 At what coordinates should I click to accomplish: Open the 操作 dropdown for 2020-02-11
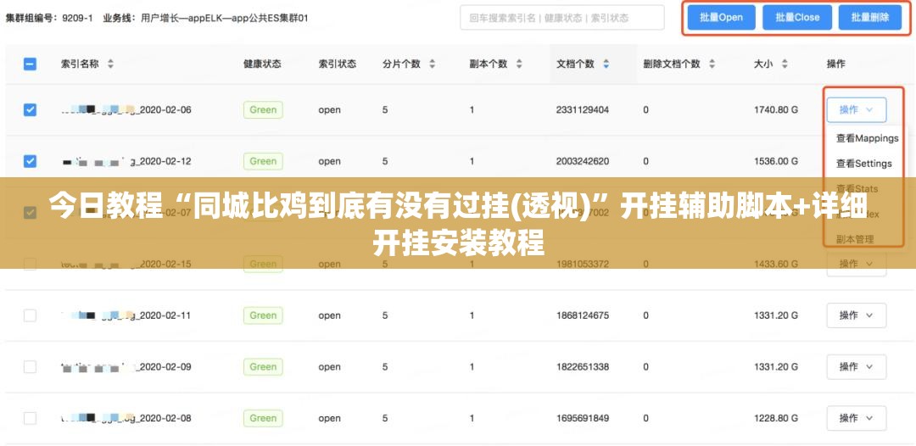pos(857,315)
